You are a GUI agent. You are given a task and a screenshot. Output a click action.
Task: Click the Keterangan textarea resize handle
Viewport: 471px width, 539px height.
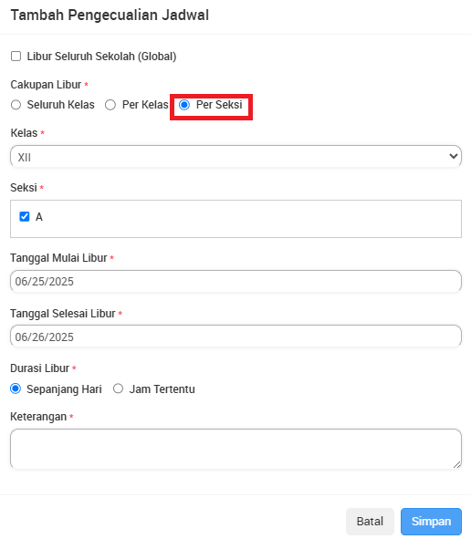457,465
